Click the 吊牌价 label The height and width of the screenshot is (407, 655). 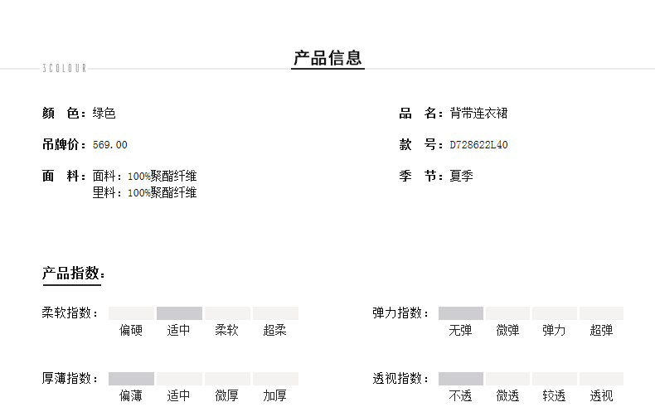pyautogui.click(x=64, y=144)
